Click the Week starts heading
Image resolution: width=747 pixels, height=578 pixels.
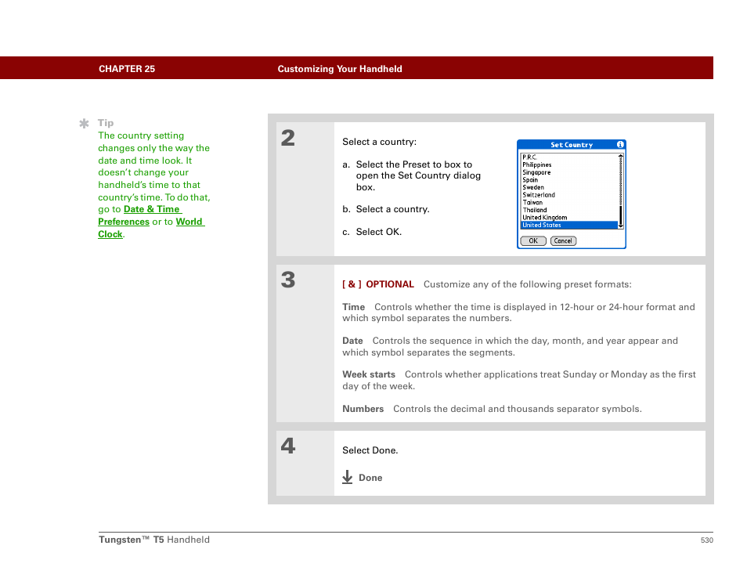coord(369,374)
